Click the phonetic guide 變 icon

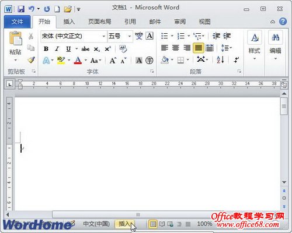coord(139,36)
